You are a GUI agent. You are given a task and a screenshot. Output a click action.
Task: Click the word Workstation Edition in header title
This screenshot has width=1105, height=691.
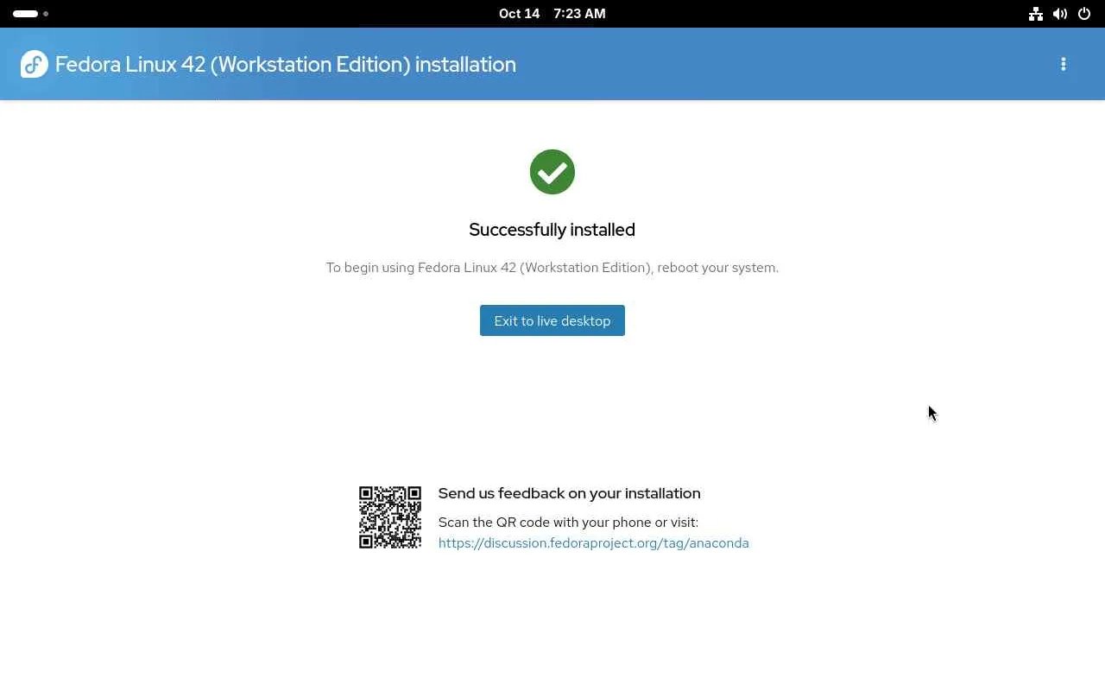[313, 64]
